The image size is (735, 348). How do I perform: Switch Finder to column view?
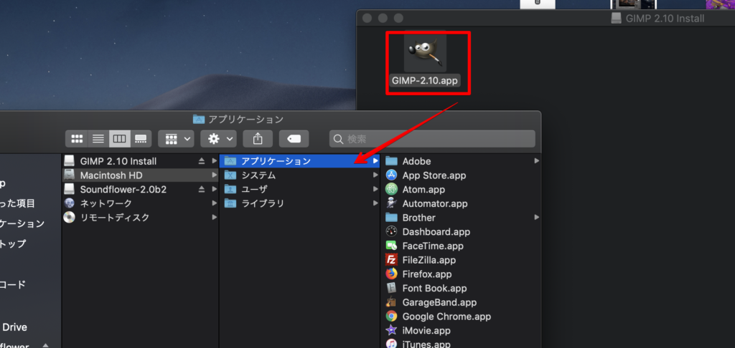point(120,138)
